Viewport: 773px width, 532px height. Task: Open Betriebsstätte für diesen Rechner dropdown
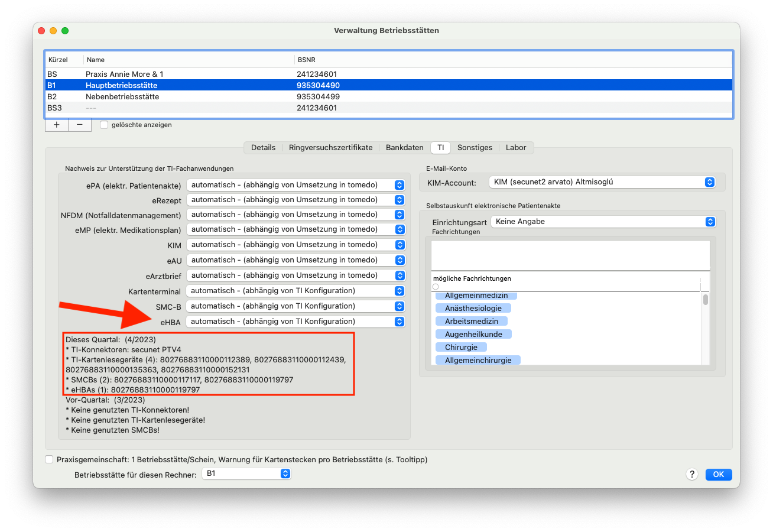click(x=246, y=473)
